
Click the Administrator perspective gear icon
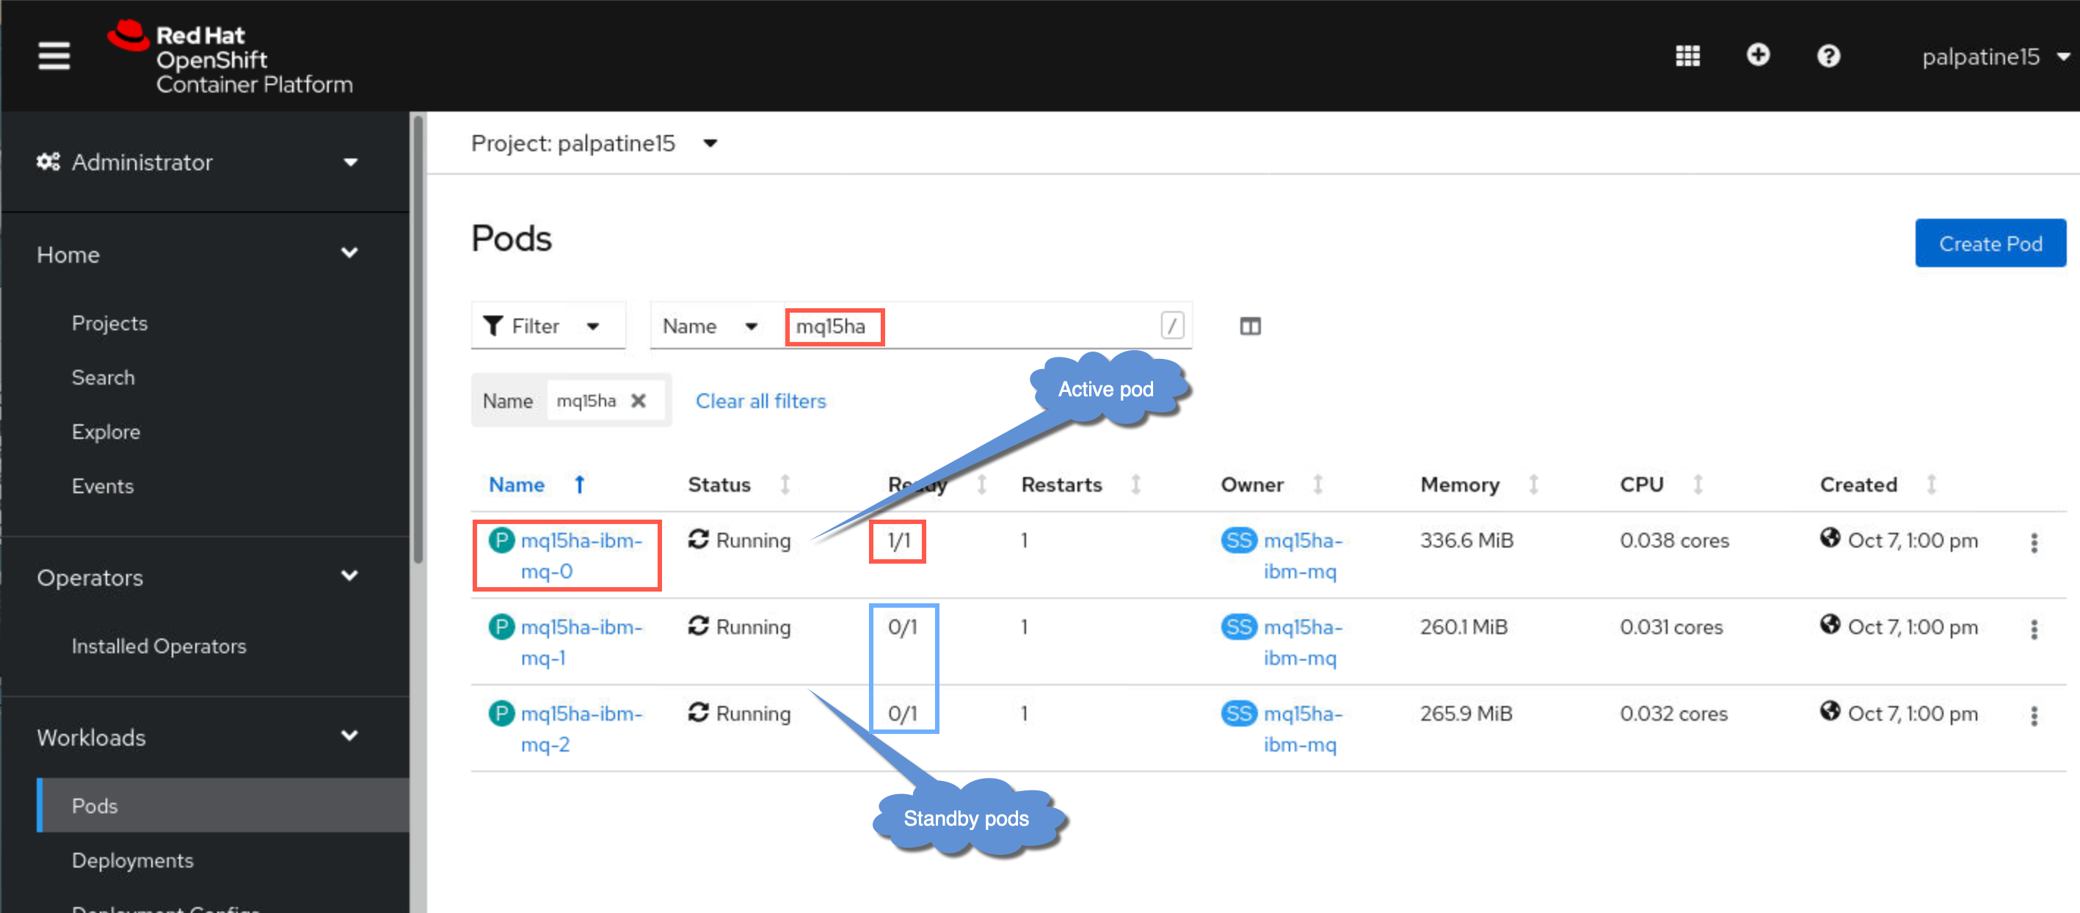pyautogui.click(x=48, y=161)
